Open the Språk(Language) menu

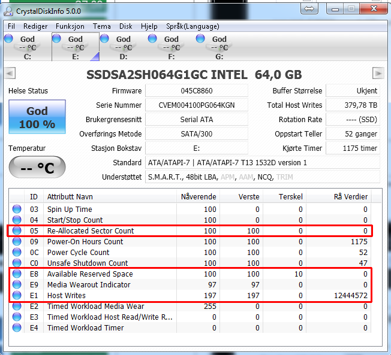tap(193, 26)
